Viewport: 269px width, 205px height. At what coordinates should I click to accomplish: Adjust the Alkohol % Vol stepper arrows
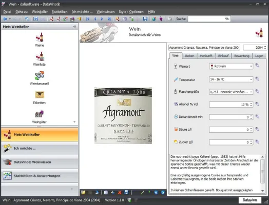click(x=251, y=105)
